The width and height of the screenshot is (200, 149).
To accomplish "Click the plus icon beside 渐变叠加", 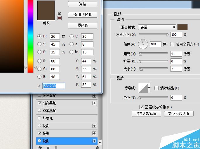I will coord(94,103).
